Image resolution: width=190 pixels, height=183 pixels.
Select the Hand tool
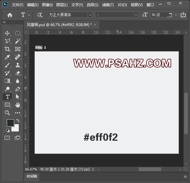click(18, 105)
